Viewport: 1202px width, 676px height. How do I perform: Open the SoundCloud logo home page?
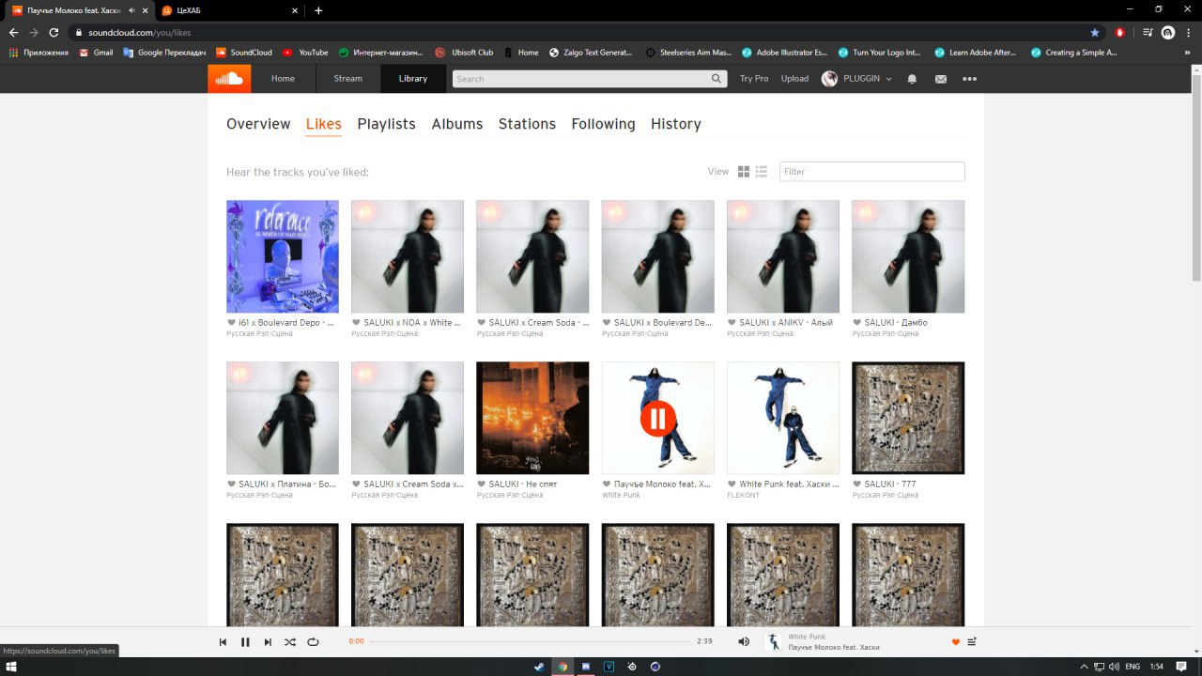pyautogui.click(x=229, y=79)
